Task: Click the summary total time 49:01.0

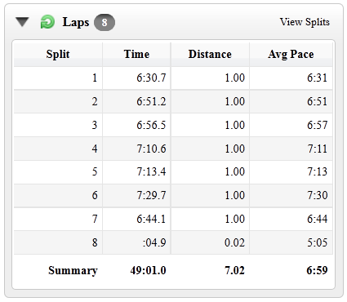Action: click(x=148, y=270)
